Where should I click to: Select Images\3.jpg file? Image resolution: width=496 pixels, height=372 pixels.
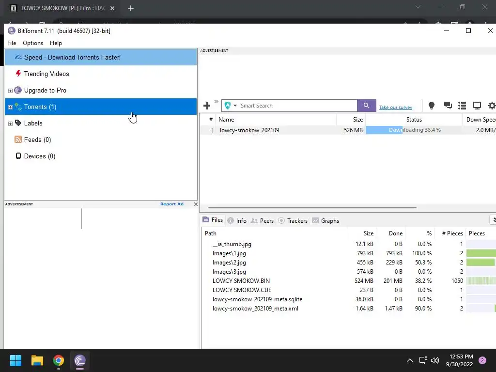349,271
